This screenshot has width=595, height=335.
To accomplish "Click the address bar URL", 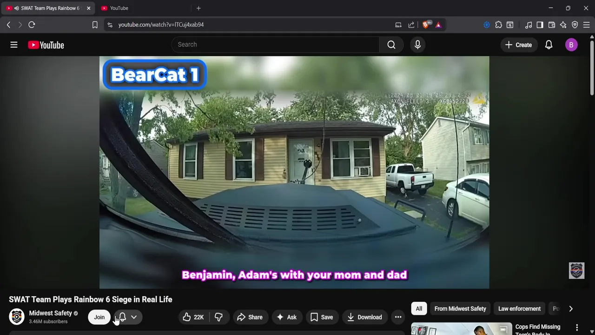I will (161, 25).
